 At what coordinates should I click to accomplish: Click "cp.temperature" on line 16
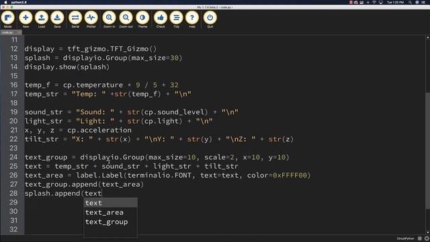tap(93, 85)
